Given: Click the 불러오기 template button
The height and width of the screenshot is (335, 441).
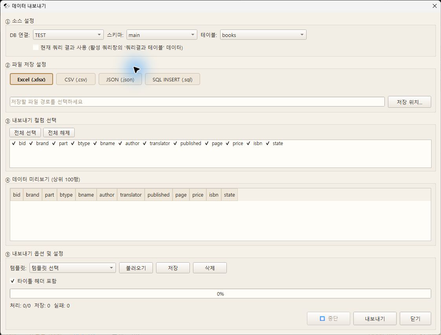Looking at the screenshot, I should (136, 268).
